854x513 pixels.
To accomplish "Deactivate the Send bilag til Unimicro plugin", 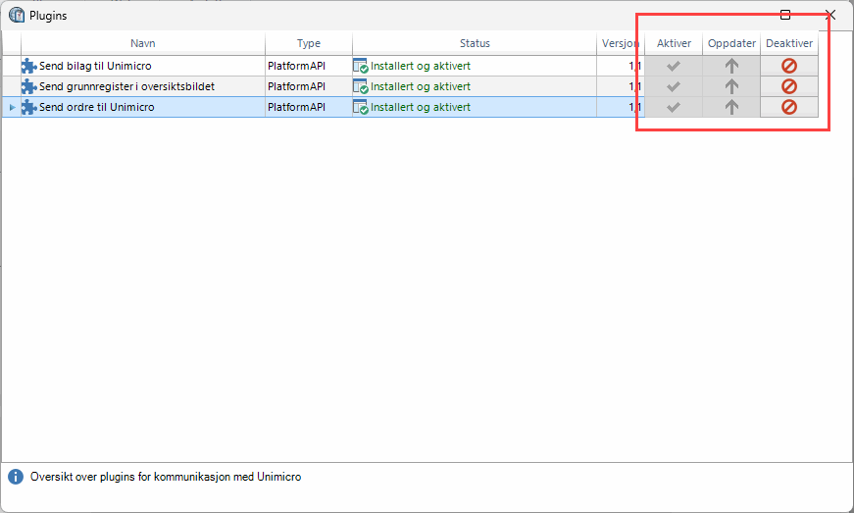I will (x=789, y=67).
